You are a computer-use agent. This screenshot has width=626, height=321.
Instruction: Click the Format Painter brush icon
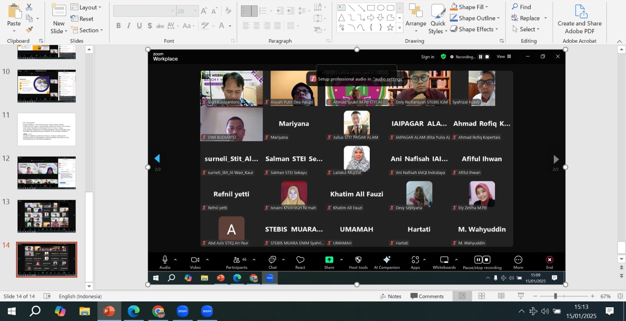tap(29, 30)
